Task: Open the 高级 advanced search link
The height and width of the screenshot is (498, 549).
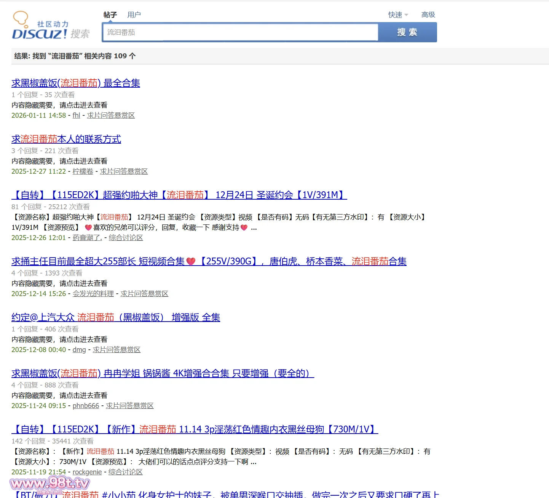Action: coord(428,15)
